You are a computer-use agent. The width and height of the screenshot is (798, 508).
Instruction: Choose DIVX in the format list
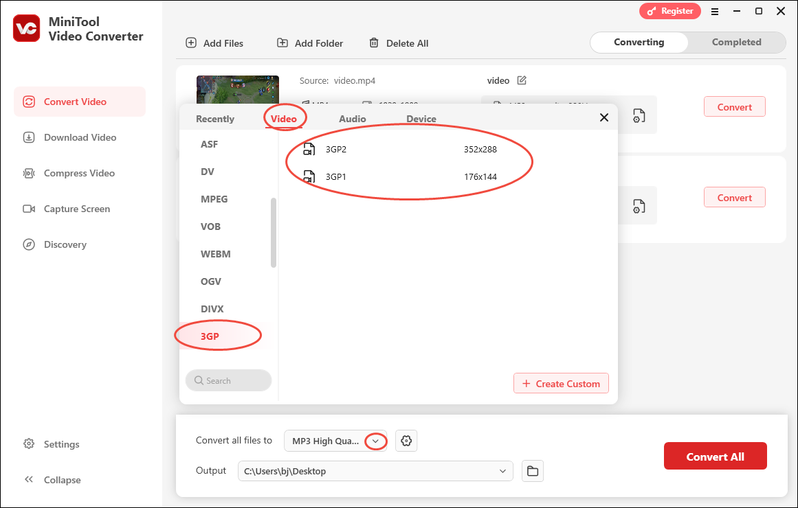click(212, 309)
